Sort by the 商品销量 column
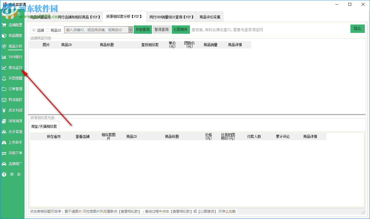The height and width of the screenshot is (219, 370). [210, 45]
